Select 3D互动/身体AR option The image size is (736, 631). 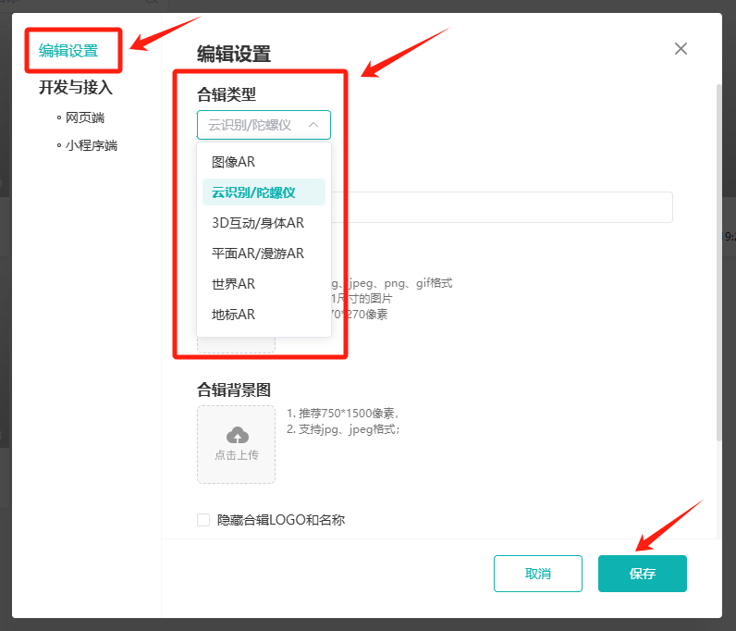point(258,223)
